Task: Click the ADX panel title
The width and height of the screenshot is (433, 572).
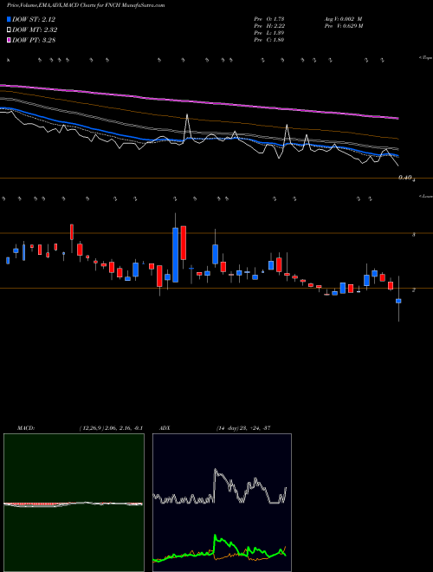Action: (165, 428)
